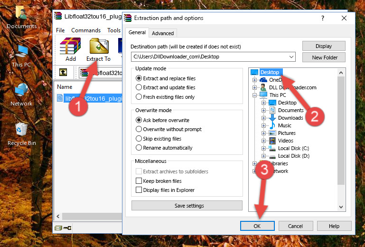Choose Extract and update files option
Image resolution: width=365 pixels, height=247 pixels.
point(166,87)
